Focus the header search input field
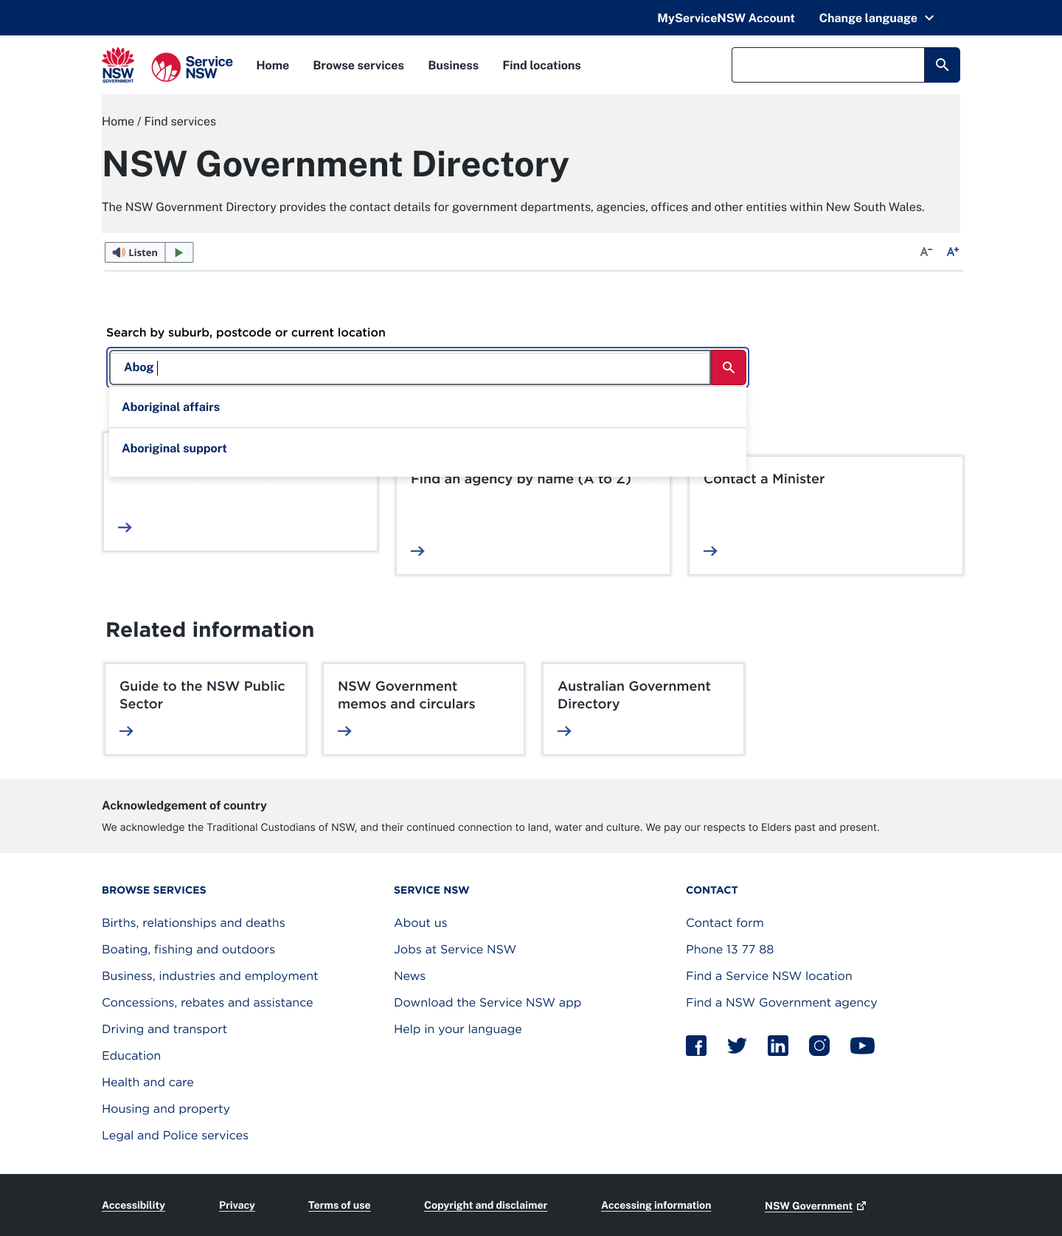 pyautogui.click(x=827, y=65)
